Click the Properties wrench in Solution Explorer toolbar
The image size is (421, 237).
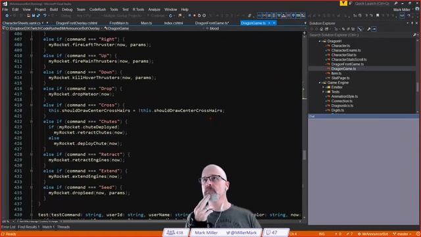(x=369, y=29)
